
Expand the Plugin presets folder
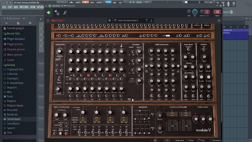click(x=13, y=44)
